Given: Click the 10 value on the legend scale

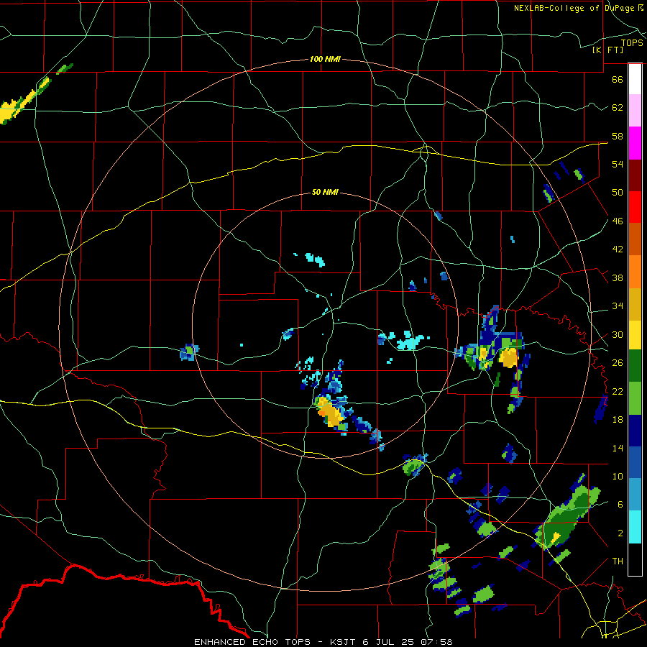Looking at the screenshot, I should click(x=618, y=477).
